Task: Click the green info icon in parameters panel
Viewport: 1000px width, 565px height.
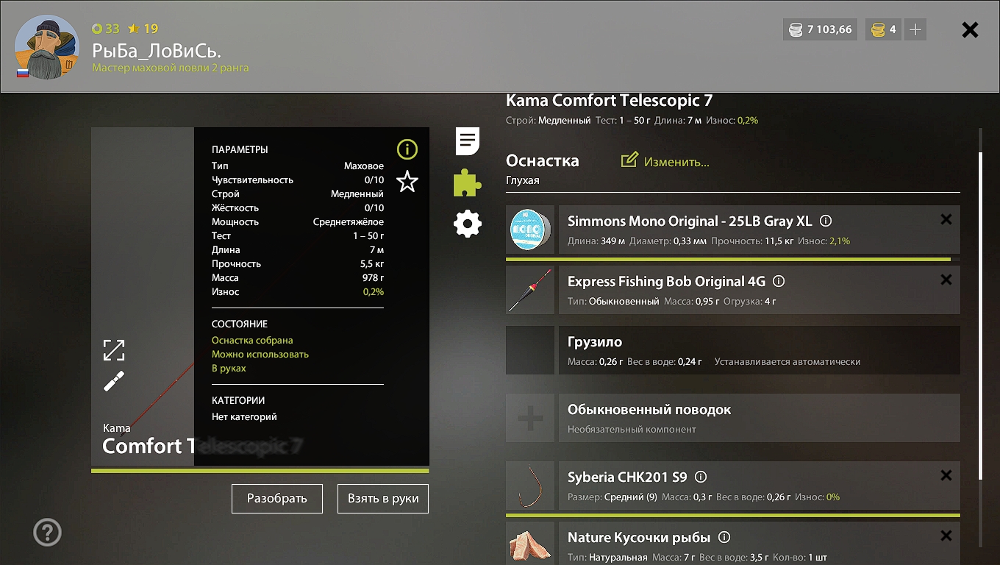Action: (x=407, y=150)
